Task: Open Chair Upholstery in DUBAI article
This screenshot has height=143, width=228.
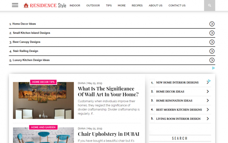Action: [108, 134]
